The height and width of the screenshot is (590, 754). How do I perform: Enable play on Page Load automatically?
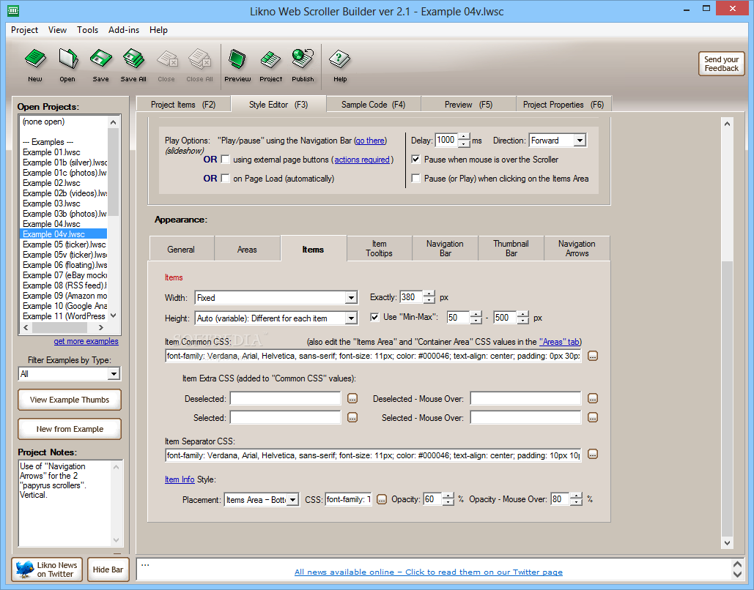pos(225,179)
